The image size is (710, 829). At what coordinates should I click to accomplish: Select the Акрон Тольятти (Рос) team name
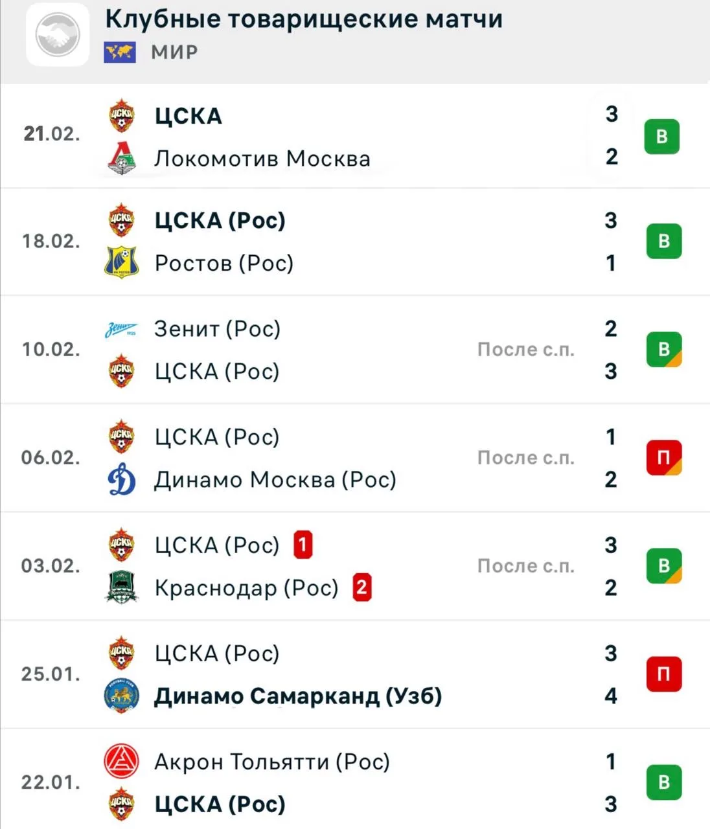[272, 762]
